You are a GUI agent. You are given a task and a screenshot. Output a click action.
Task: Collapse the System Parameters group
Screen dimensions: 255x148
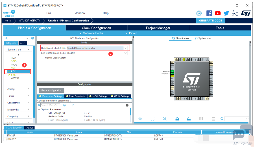(39, 110)
